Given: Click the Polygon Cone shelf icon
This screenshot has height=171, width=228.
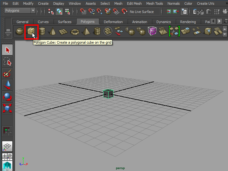Looking at the screenshot, I should click(x=53, y=32).
